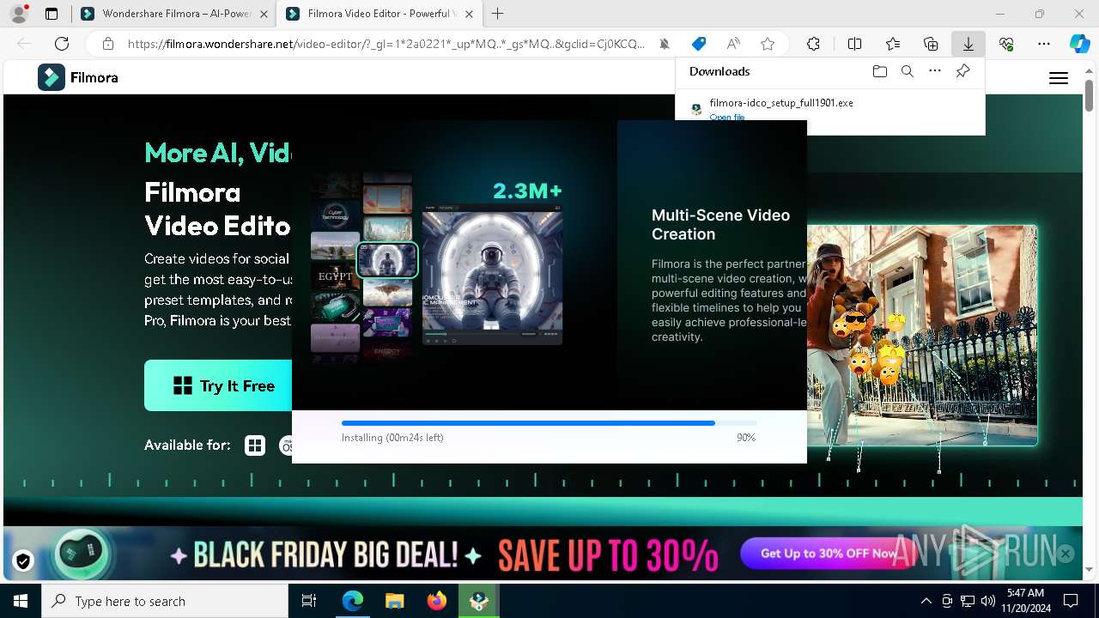This screenshot has width=1099, height=618.
Task: Open Filmora installer taskbar icon
Action: tap(479, 601)
